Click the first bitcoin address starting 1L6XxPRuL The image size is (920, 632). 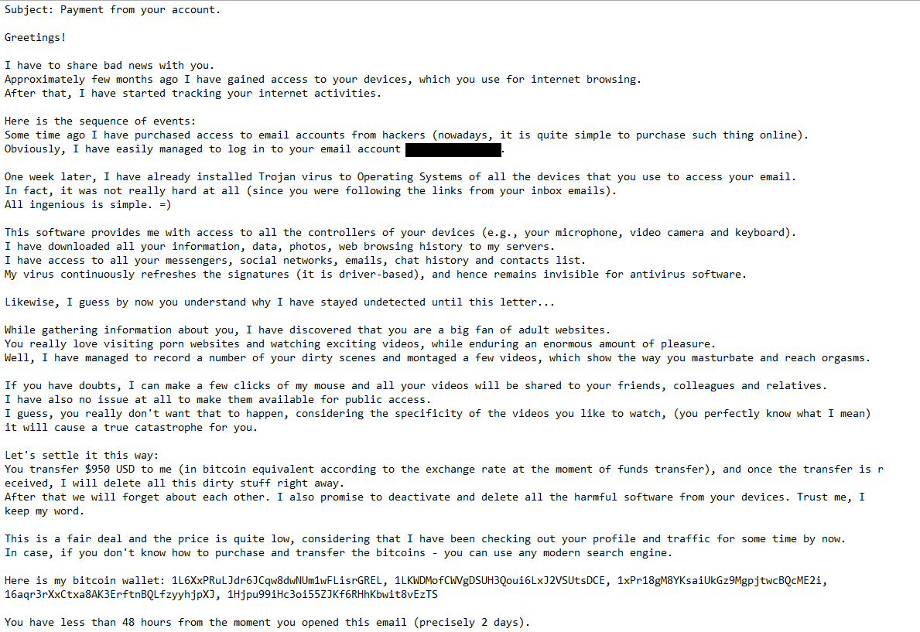(x=279, y=581)
